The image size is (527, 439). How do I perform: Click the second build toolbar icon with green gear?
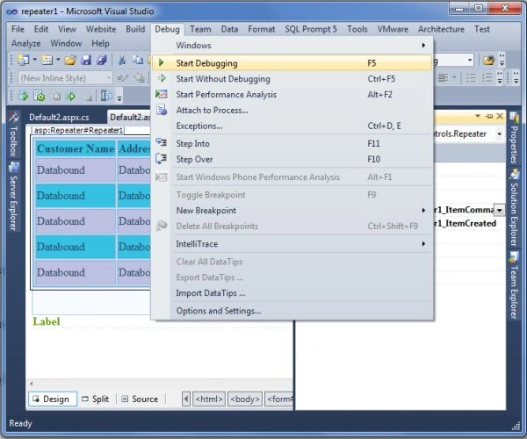point(40,97)
